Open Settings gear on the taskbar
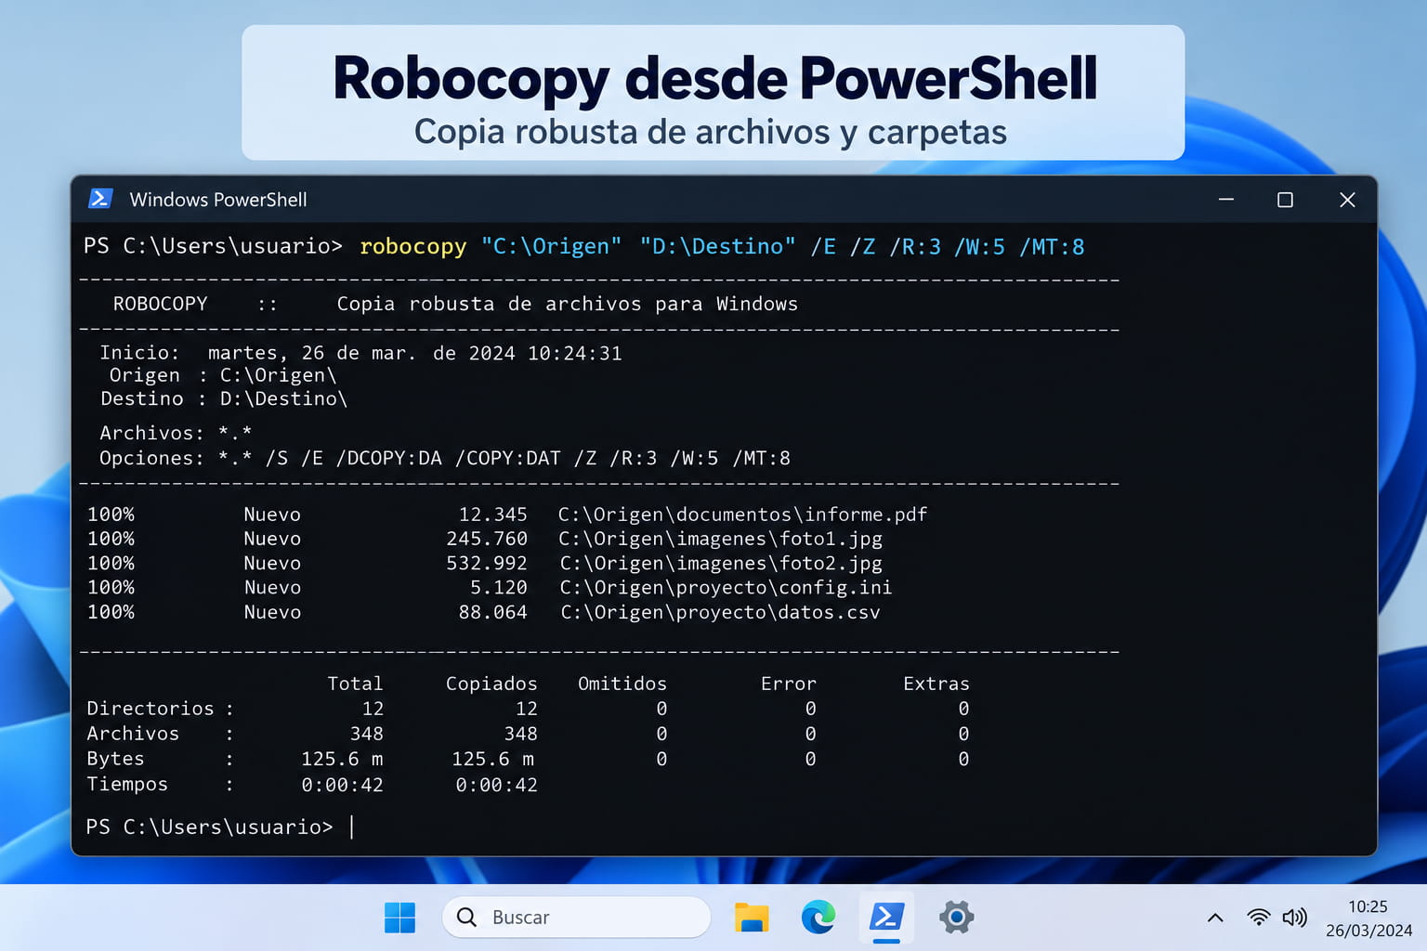The height and width of the screenshot is (951, 1427). pos(956,918)
